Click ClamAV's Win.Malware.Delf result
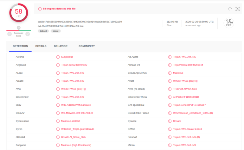The image size is (244, 150). pos(77,113)
